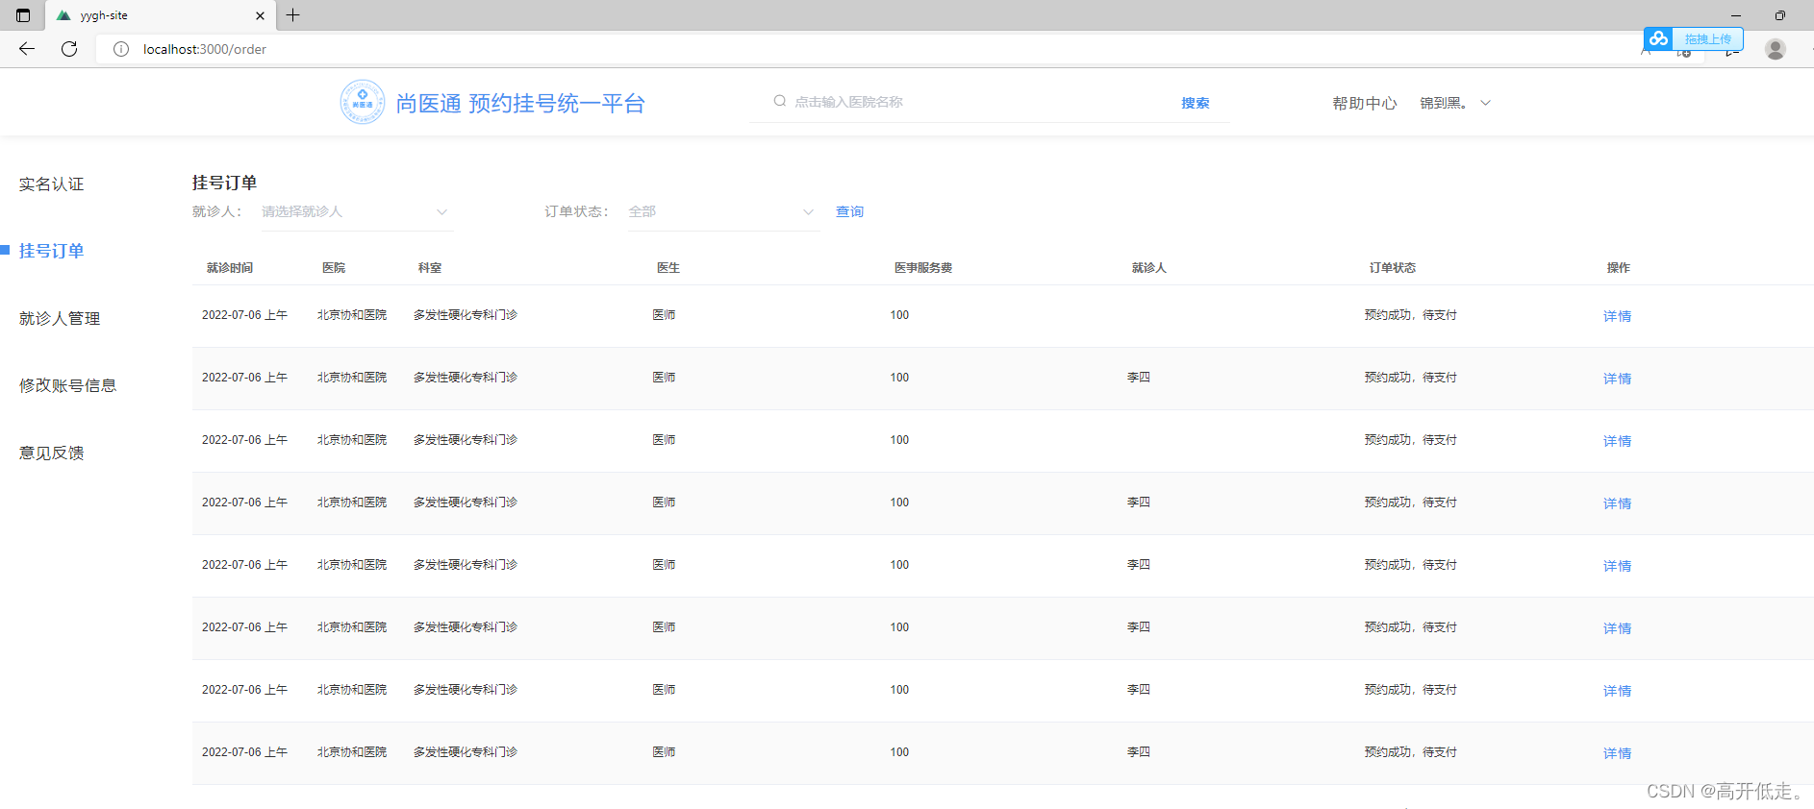Open a new browser tab
Image resolution: width=1814 pixels, height=809 pixels.
click(293, 15)
